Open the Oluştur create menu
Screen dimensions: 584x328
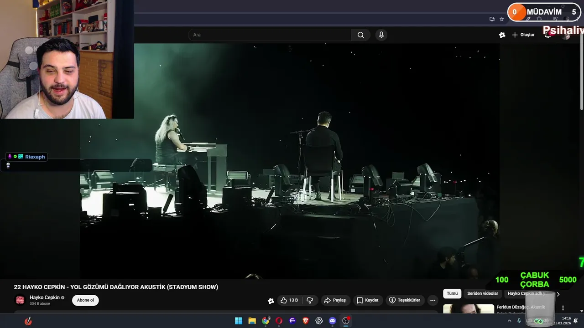coord(523,35)
